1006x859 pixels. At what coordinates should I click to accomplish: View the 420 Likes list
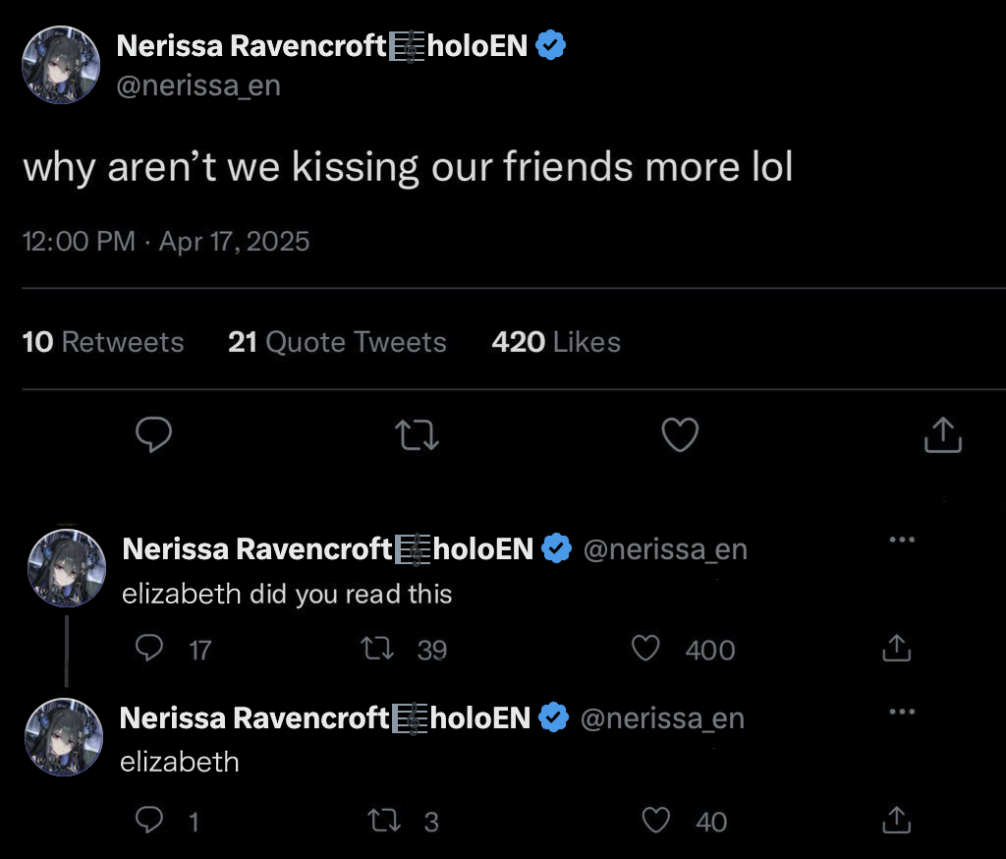tap(556, 342)
